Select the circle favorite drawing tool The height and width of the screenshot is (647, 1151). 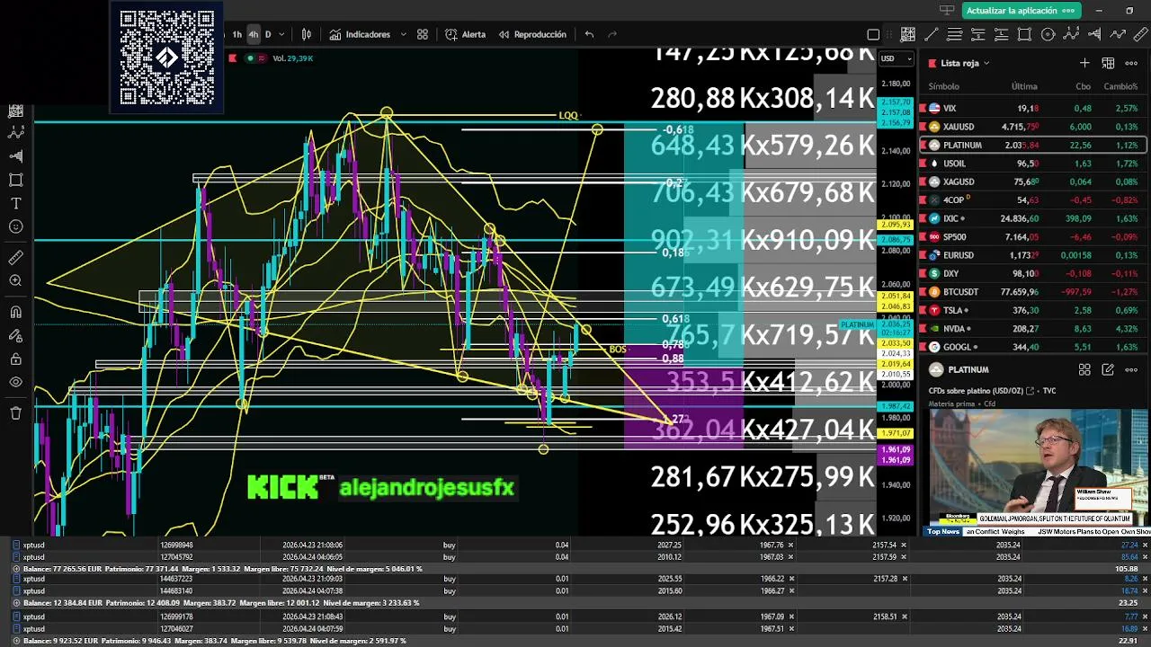(1048, 34)
